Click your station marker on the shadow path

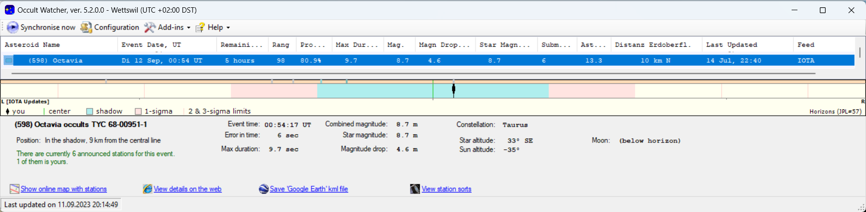(454, 89)
